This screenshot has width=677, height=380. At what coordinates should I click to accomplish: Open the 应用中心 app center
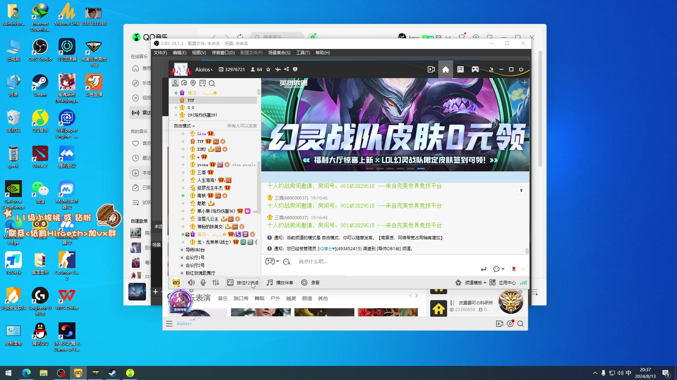click(x=502, y=283)
